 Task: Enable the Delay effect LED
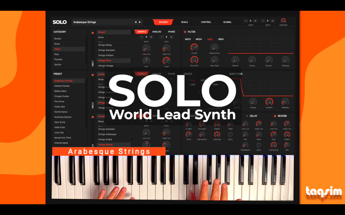point(247,116)
